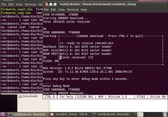Open Downloads in the file browser sidebar
The width and height of the screenshot is (168, 117).
[x=28, y=96]
